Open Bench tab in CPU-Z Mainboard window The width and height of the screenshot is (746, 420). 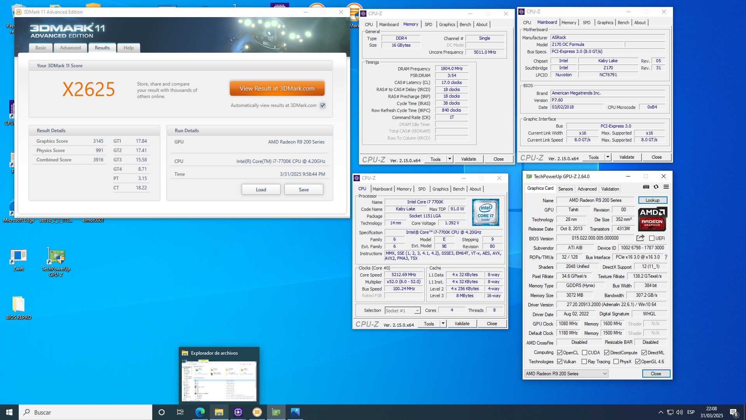[623, 23]
